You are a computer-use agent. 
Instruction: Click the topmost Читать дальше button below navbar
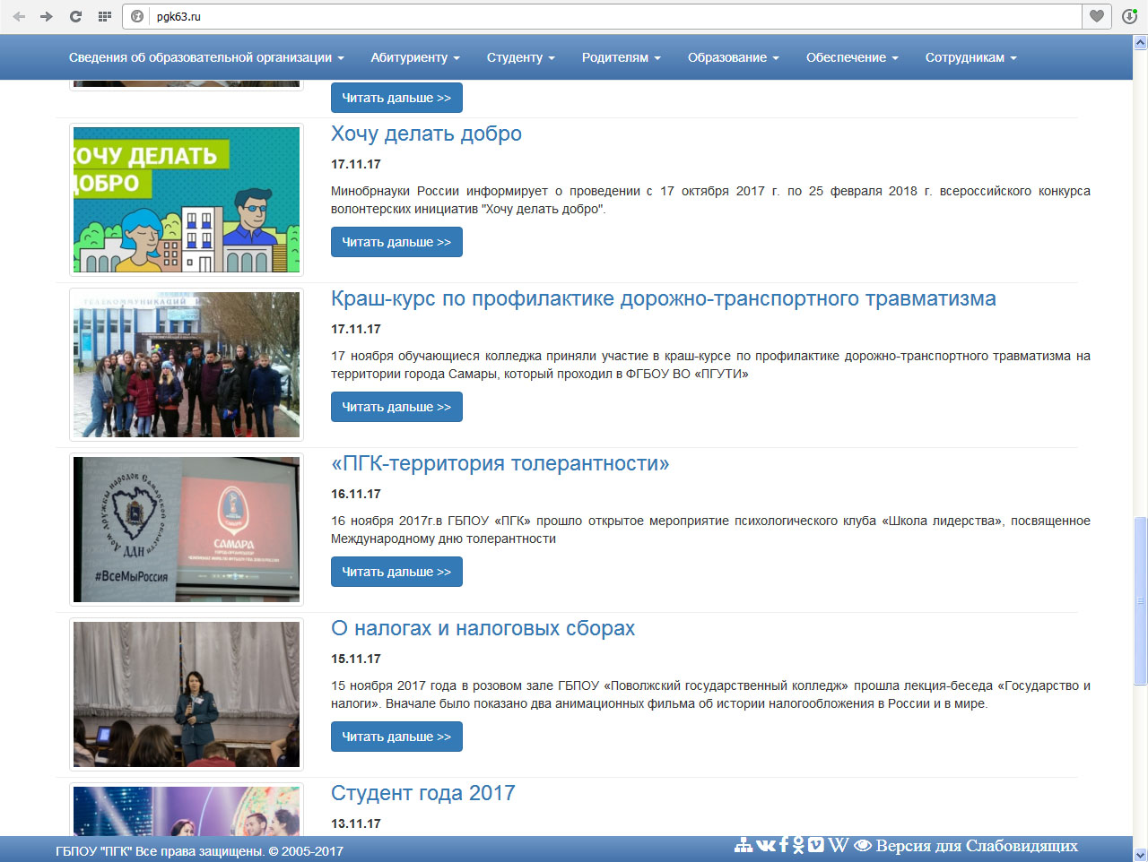coord(396,98)
